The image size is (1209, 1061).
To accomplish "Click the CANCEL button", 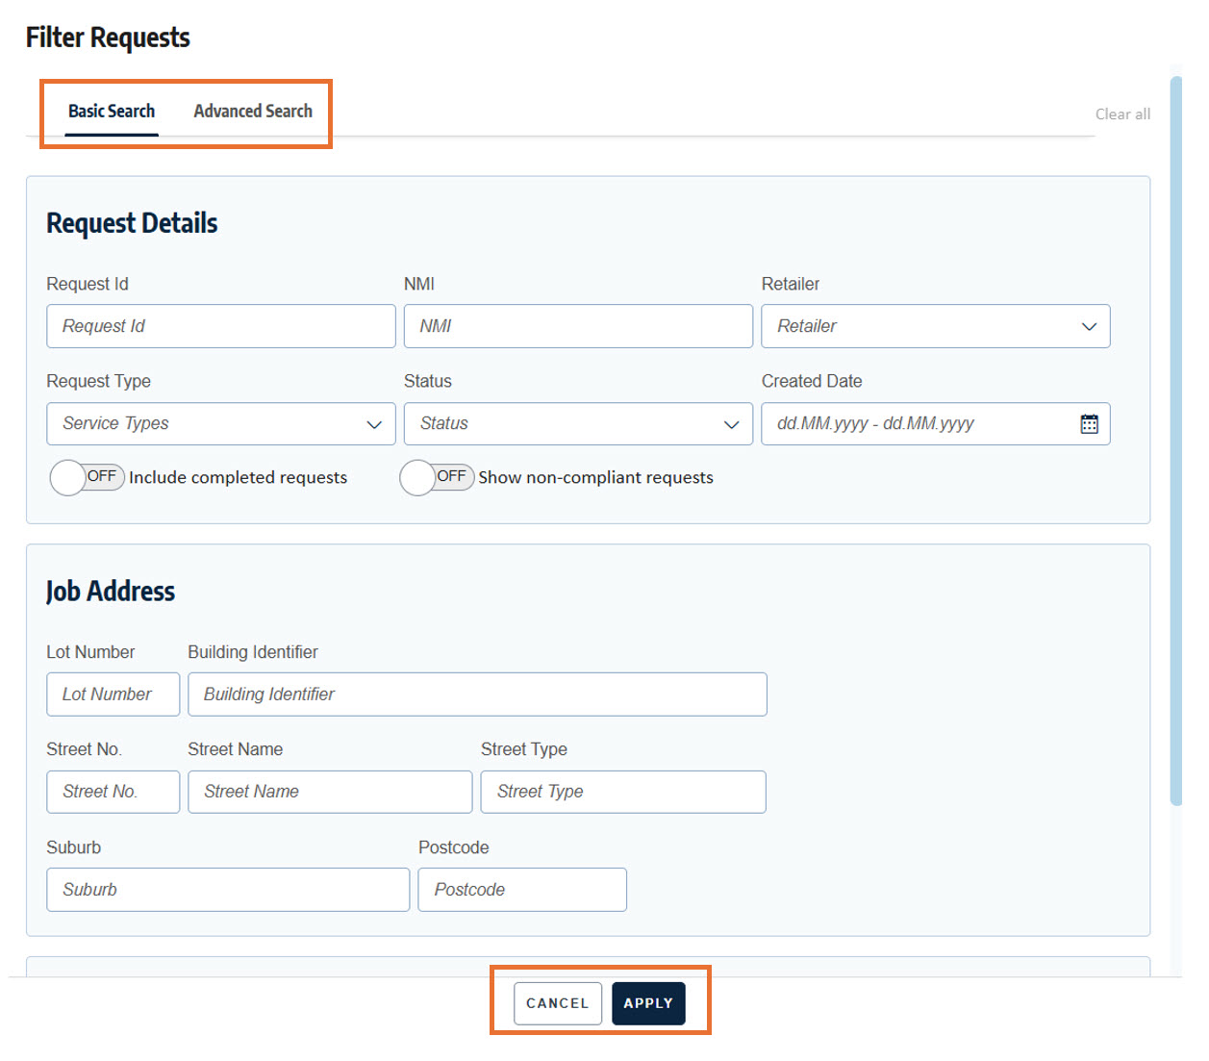I will [557, 1002].
